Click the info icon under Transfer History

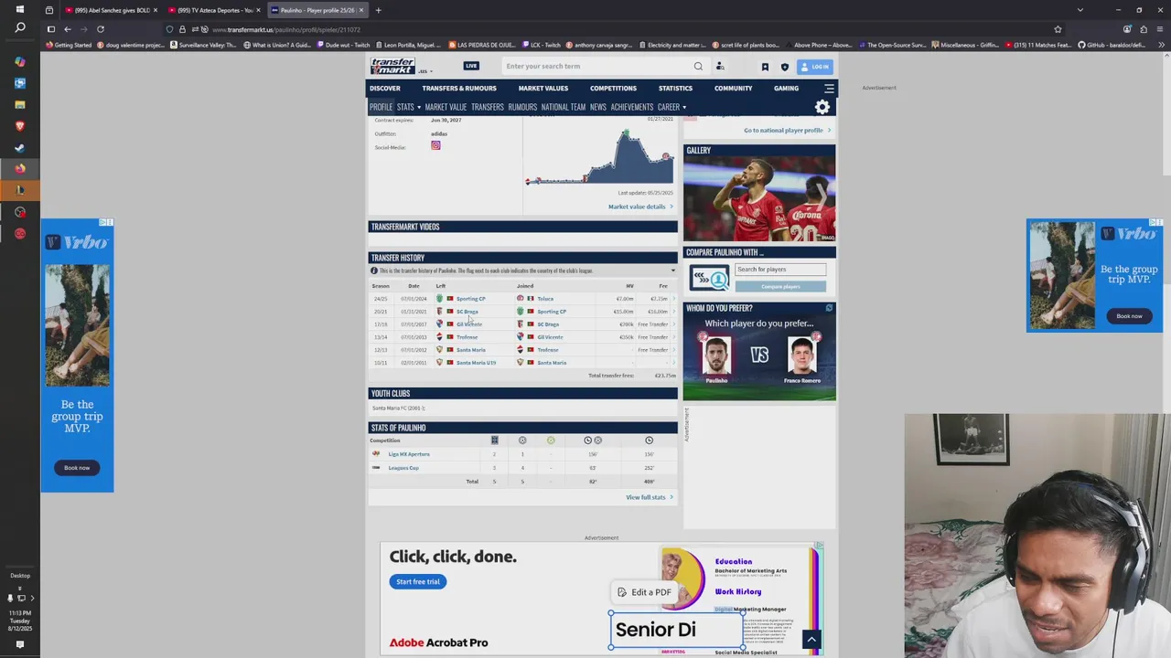(x=373, y=271)
